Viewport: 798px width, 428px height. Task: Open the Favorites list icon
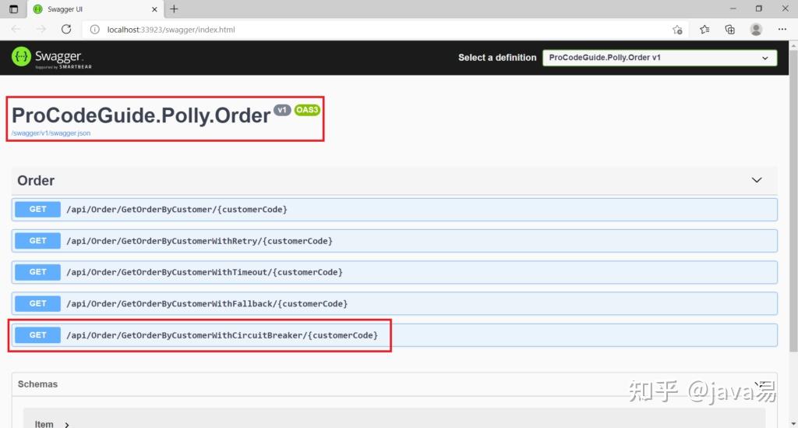click(x=704, y=30)
